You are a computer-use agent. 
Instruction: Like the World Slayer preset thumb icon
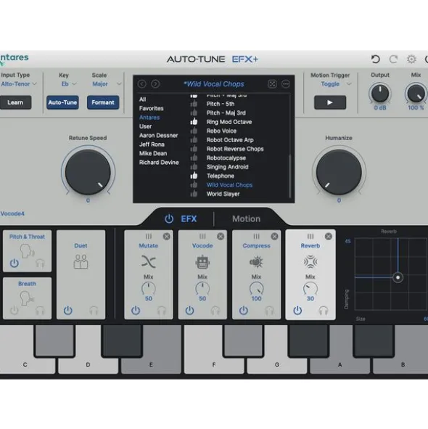[x=194, y=194]
